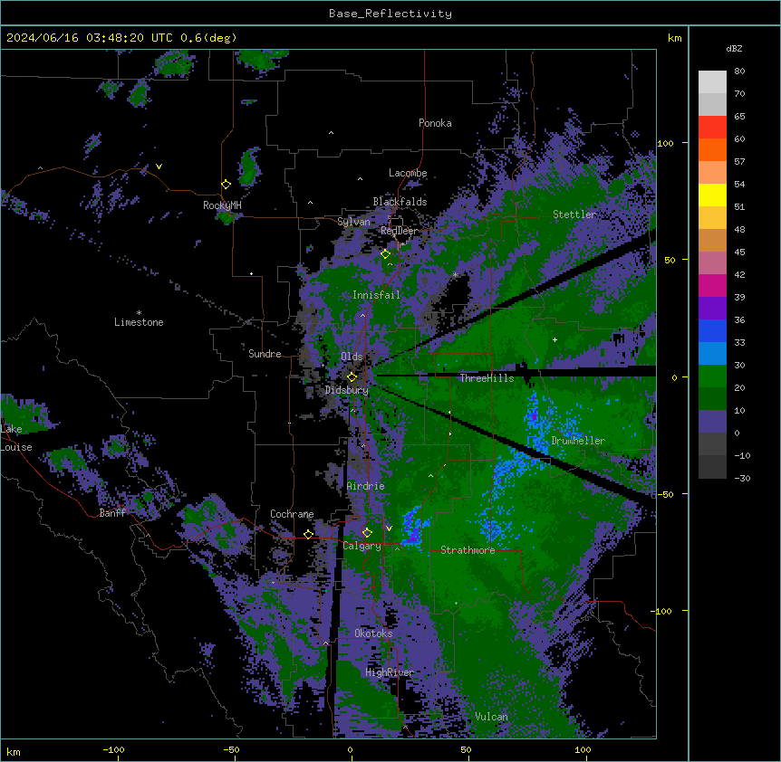
Task: Select the dark green 10-20 dBZ swatch
Action: [712, 399]
